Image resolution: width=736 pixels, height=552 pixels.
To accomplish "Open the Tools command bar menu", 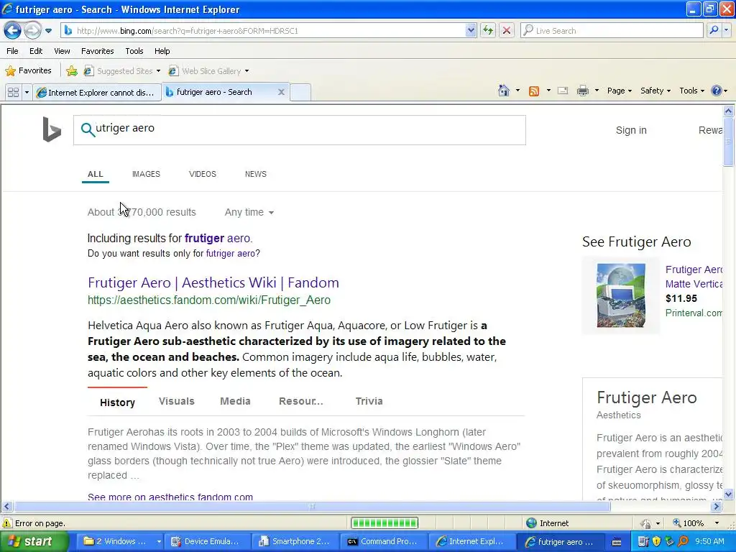I will point(691,91).
